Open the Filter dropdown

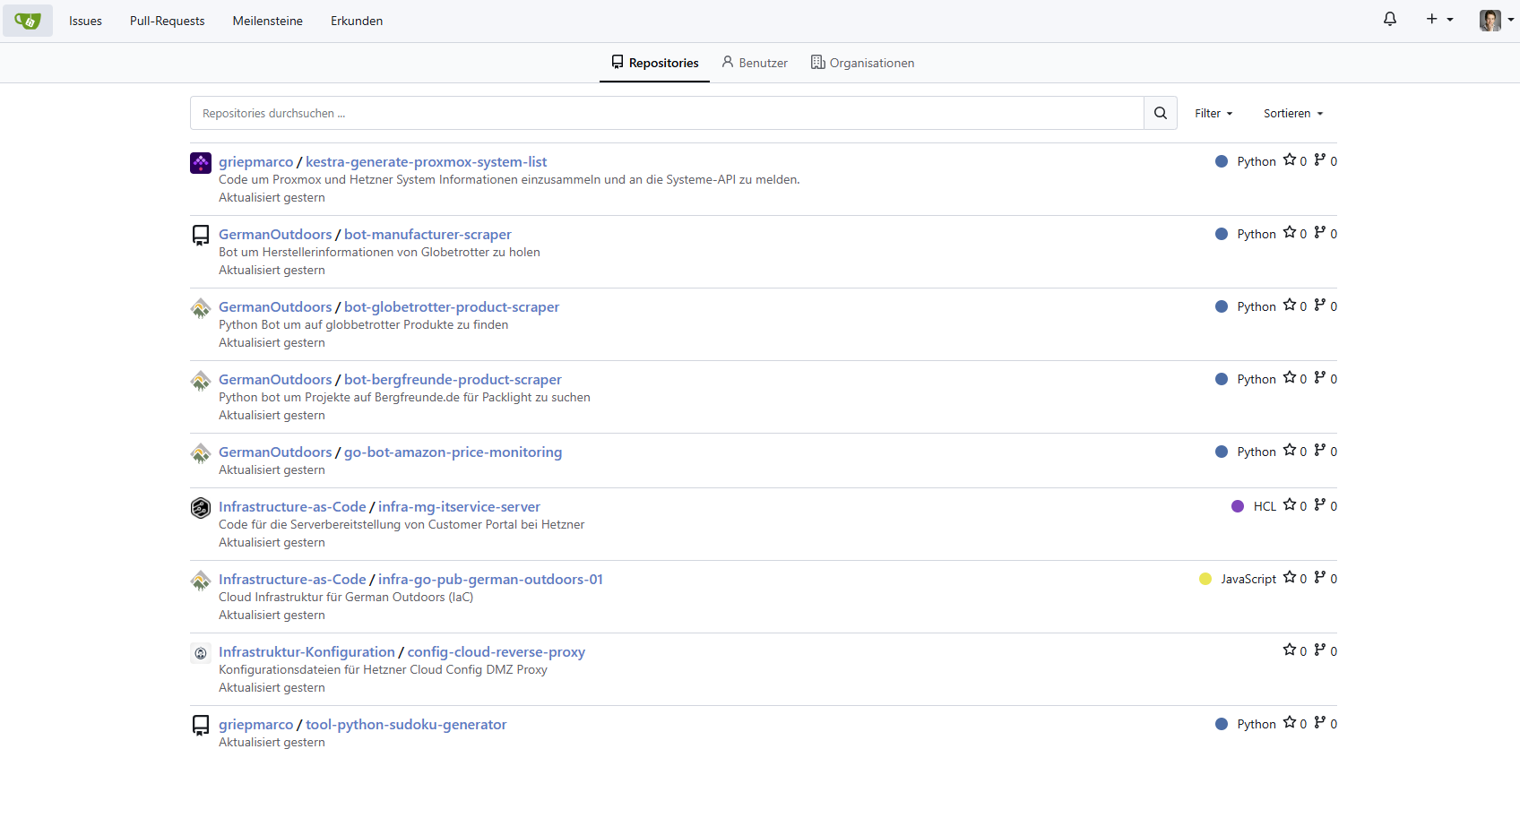pyautogui.click(x=1213, y=113)
